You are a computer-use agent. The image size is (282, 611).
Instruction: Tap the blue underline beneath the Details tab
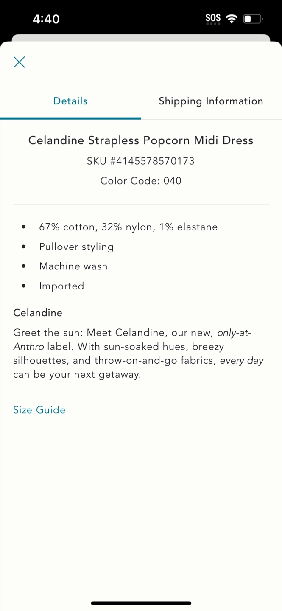pos(70,118)
